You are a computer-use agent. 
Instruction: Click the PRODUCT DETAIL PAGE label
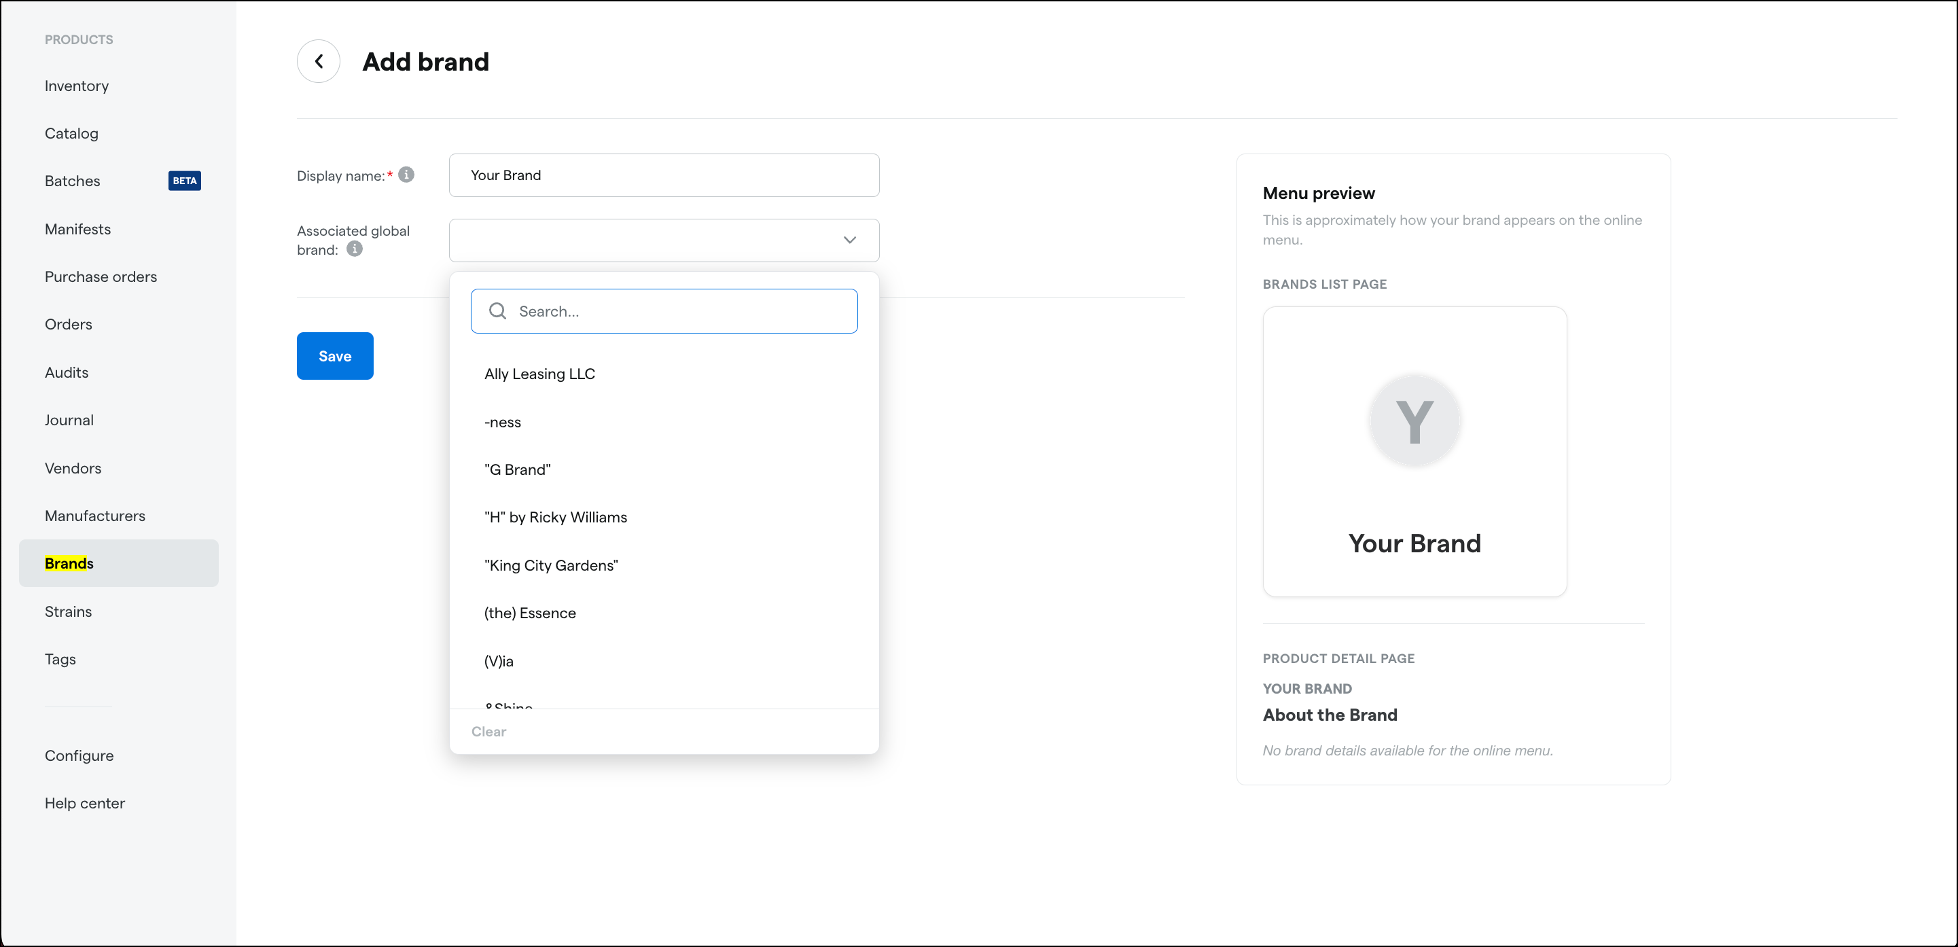point(1338,659)
